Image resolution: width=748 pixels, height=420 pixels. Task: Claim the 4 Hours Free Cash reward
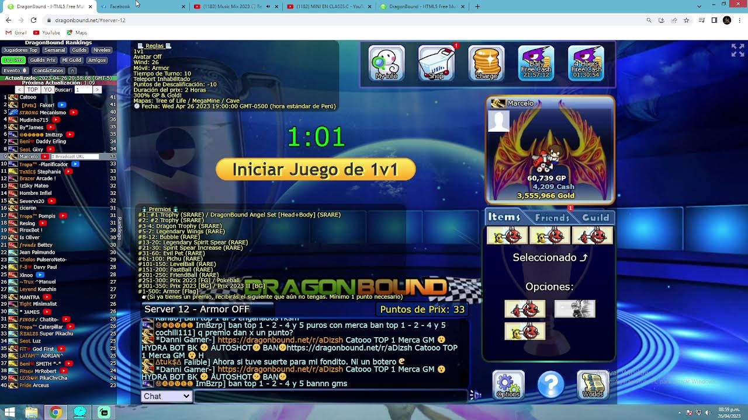click(586, 63)
